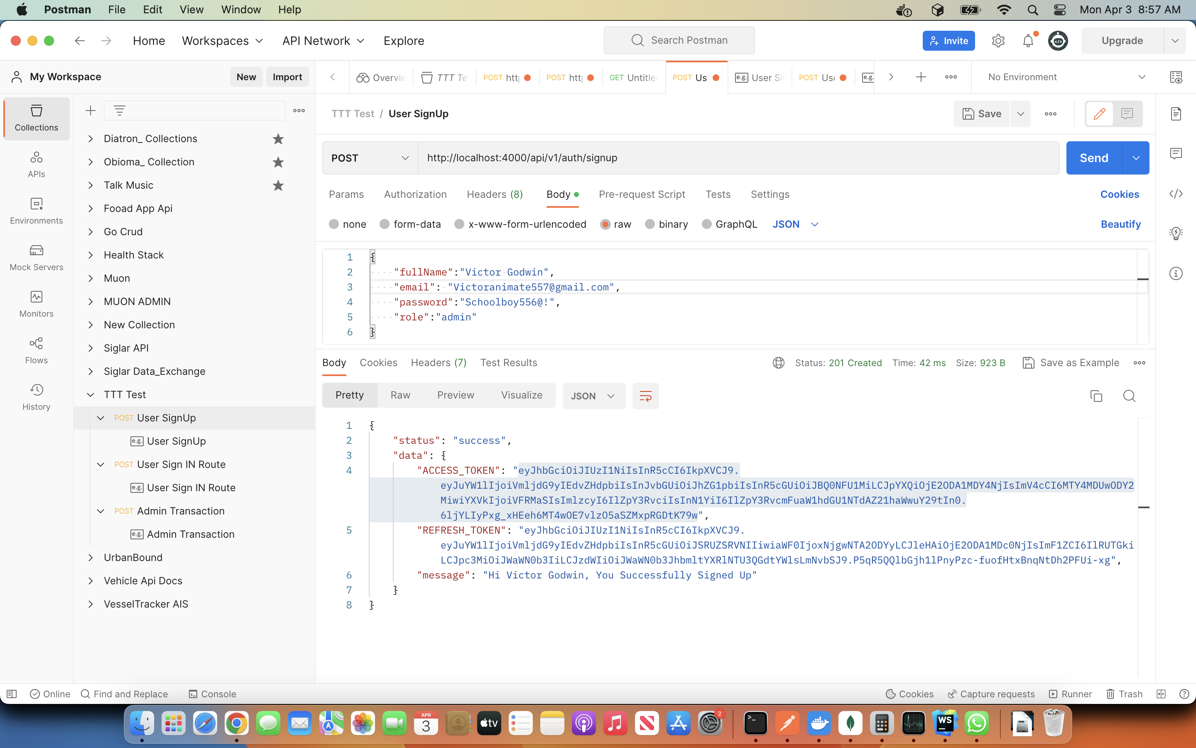
Task: Open the History sidebar panel
Action: [x=36, y=397]
